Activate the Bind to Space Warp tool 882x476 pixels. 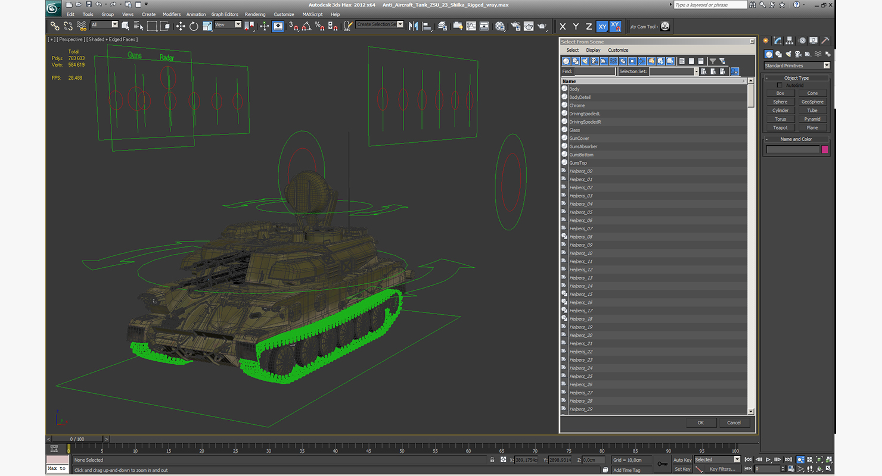coord(82,26)
